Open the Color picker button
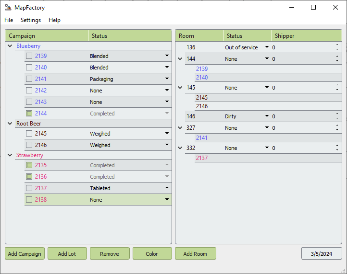This screenshot has width=347, height=274. tap(152, 253)
